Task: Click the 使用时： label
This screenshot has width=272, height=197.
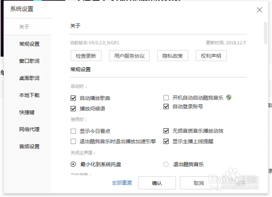Action: coord(79,120)
